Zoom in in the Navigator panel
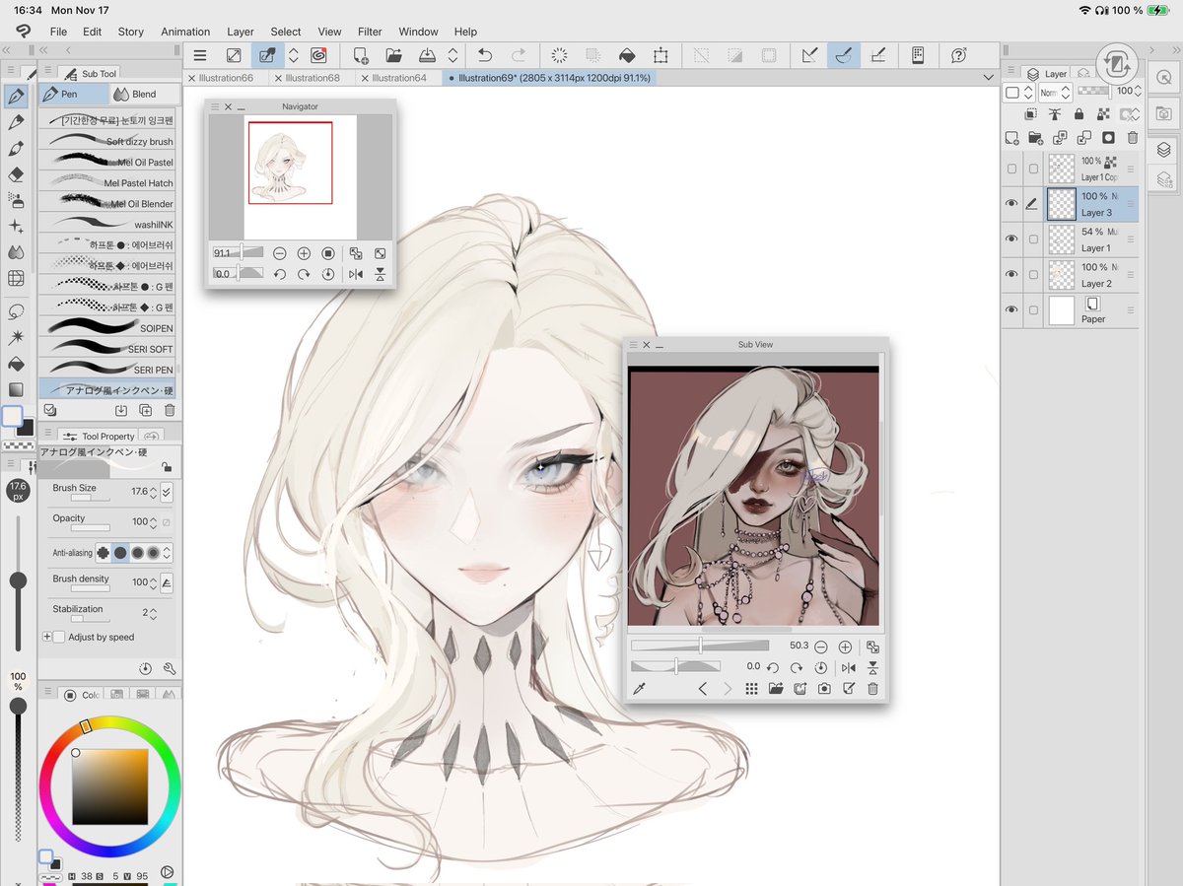This screenshot has width=1183, height=886. click(304, 253)
